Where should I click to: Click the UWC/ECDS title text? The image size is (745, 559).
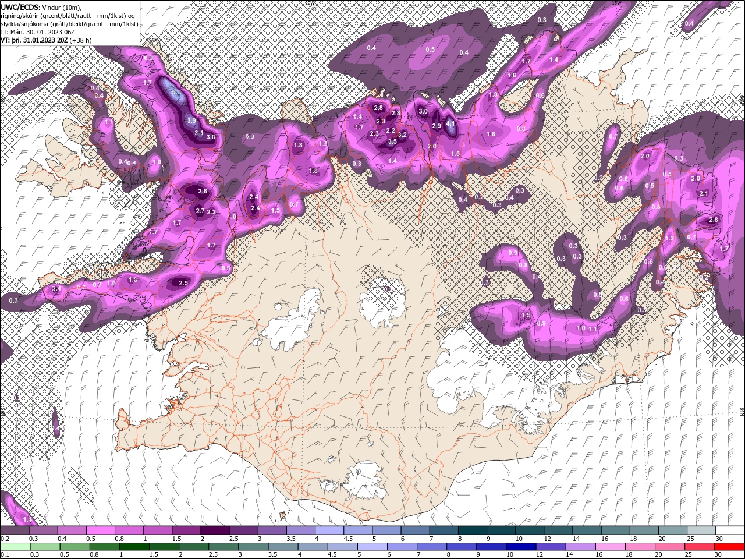tap(20, 6)
